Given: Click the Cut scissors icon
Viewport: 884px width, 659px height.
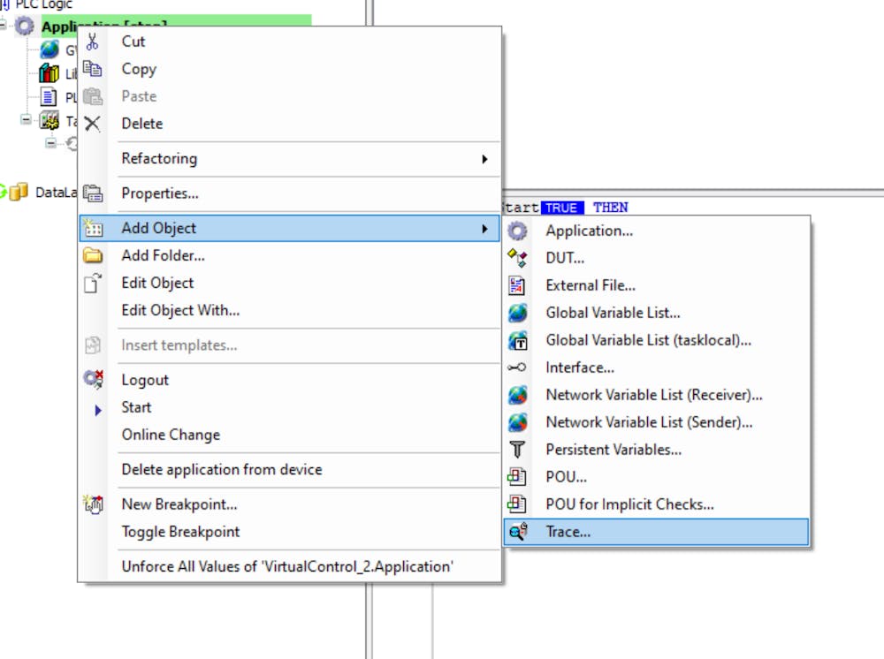Looking at the screenshot, I should (x=93, y=42).
